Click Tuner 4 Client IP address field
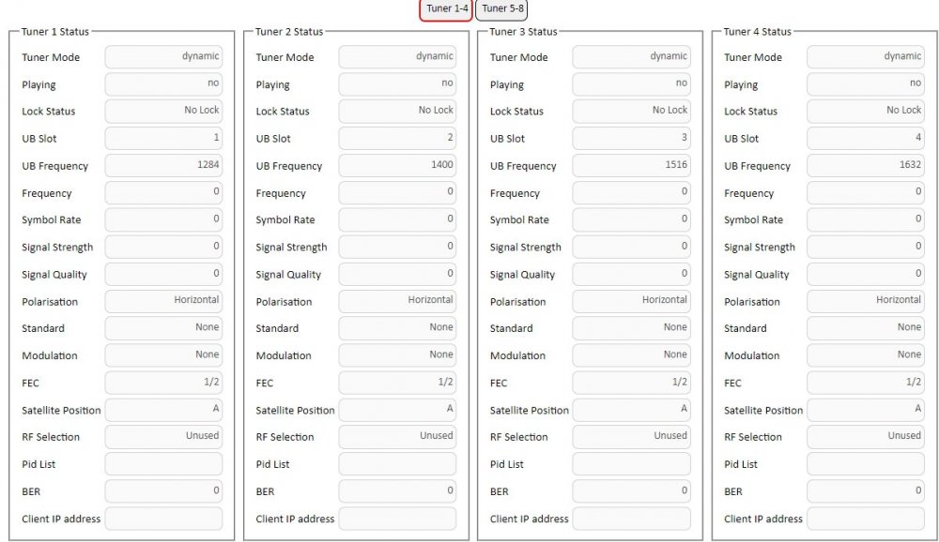Screen dimensions: 939x542 tap(866, 519)
